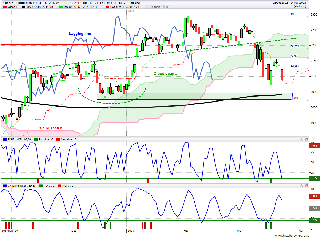
Task: Expand the Close series dropdown arrow
Action: tap(18, 7)
